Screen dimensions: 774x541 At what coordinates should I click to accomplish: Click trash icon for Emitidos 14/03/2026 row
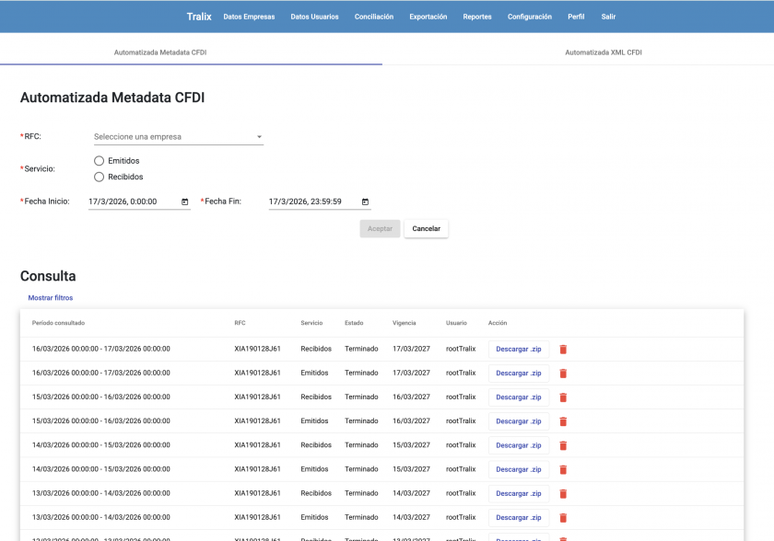coord(563,469)
